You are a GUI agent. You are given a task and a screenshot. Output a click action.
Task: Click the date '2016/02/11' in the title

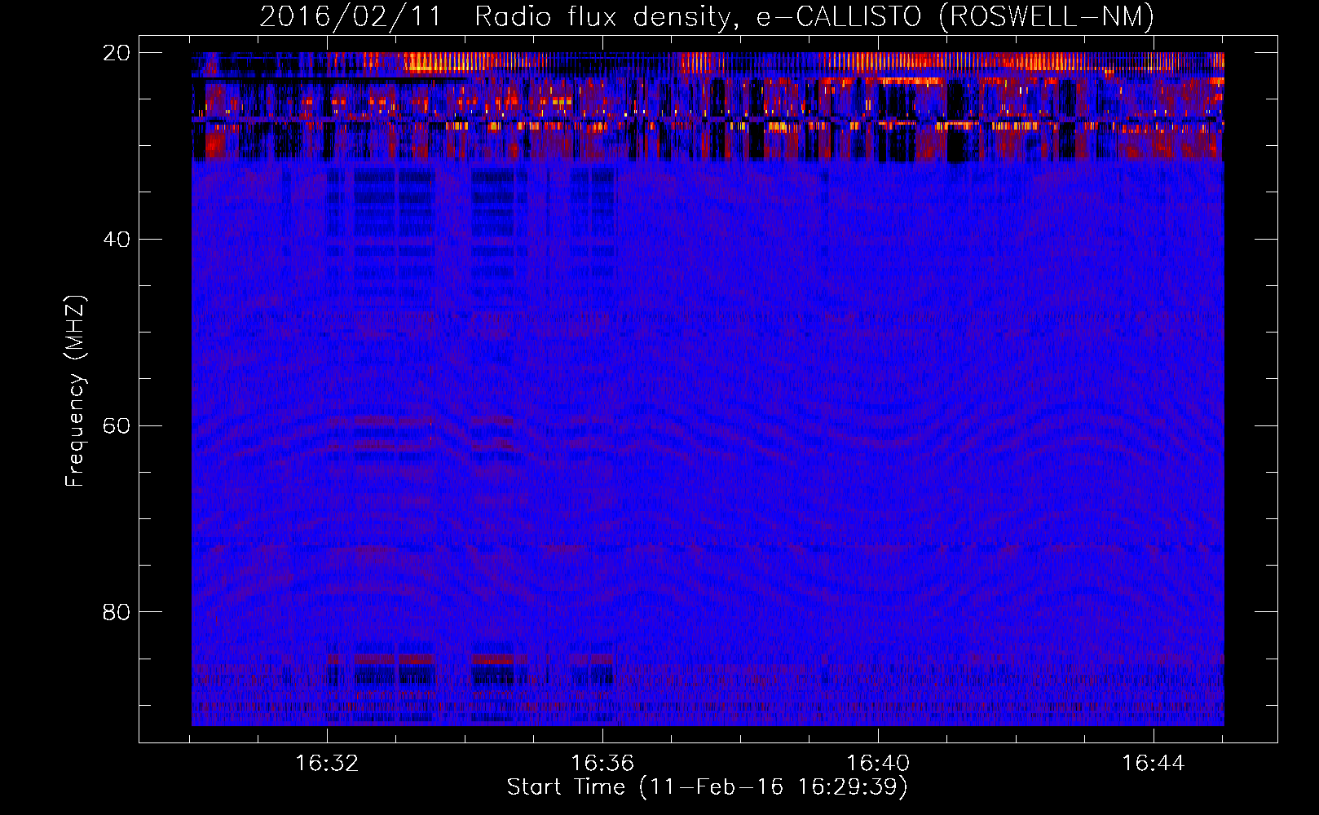click(351, 16)
